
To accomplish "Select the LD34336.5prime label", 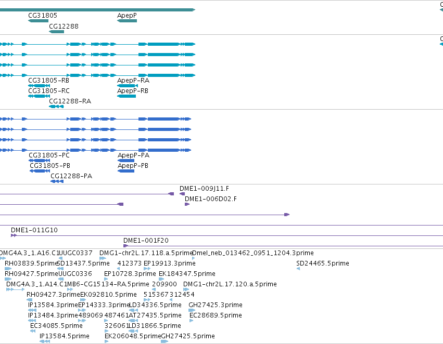I will click(x=155, y=305).
